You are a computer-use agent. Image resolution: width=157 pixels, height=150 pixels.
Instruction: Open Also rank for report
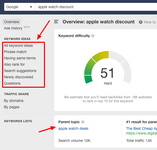[x=14, y=64]
